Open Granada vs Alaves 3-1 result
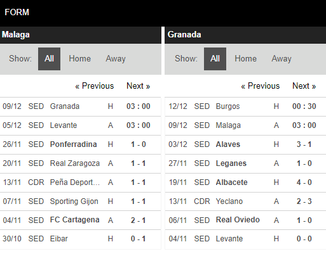Screen dimensions: 326x261 coord(245,144)
